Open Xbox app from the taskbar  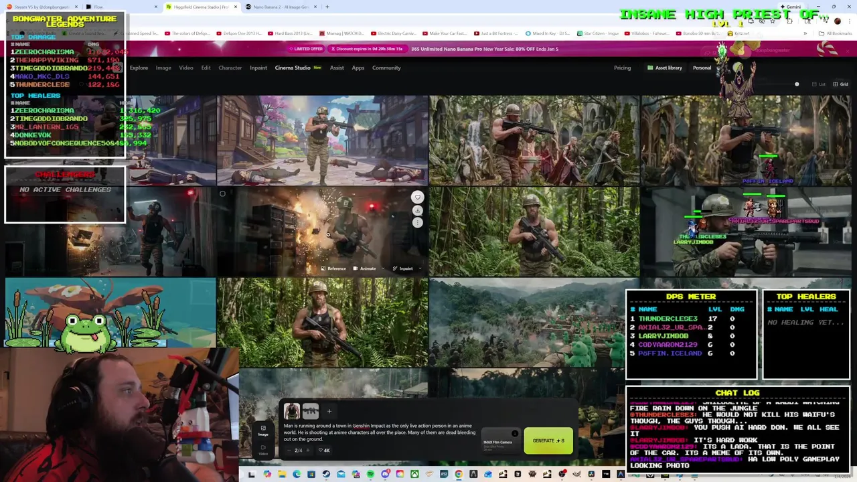[x=414, y=475]
